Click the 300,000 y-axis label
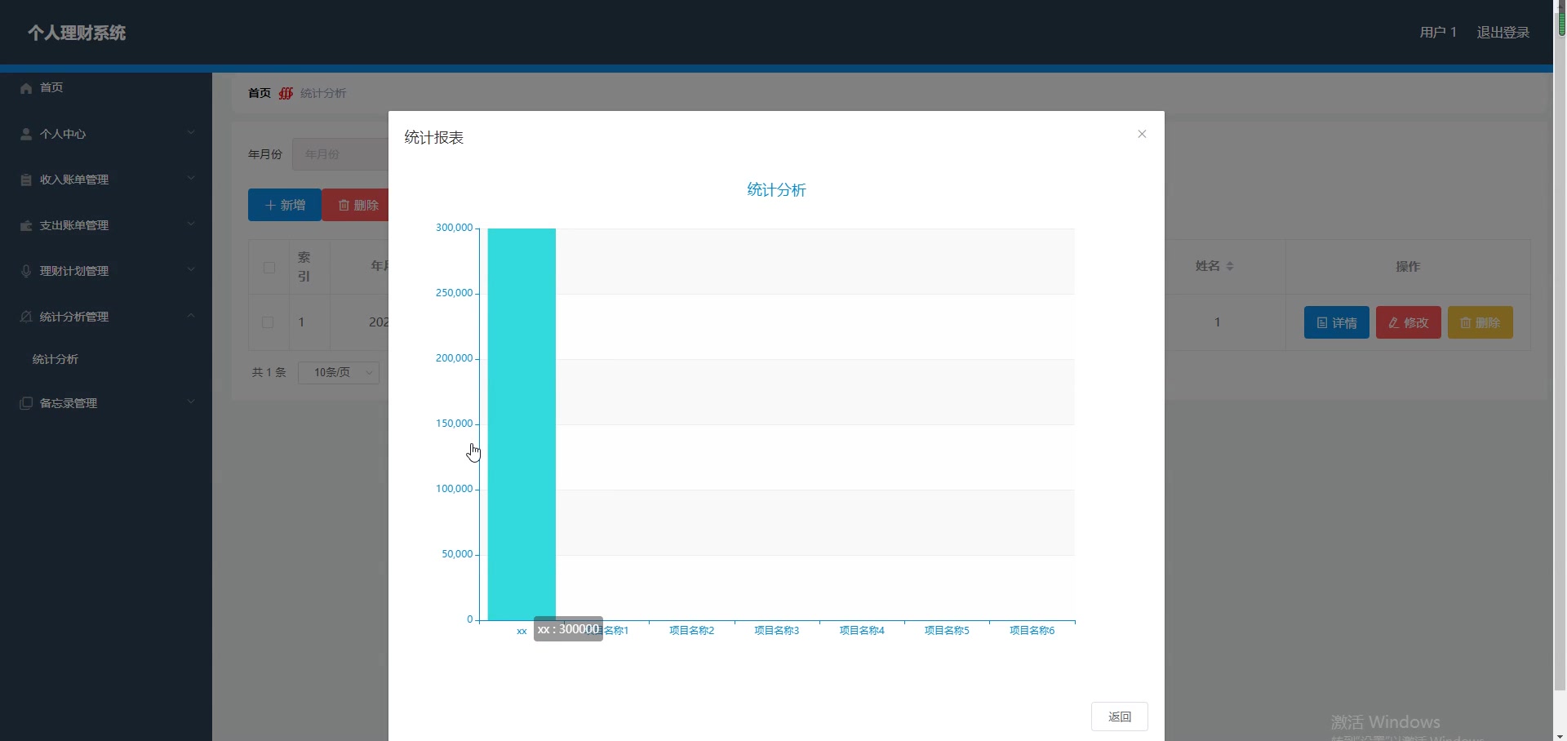 pyautogui.click(x=454, y=228)
